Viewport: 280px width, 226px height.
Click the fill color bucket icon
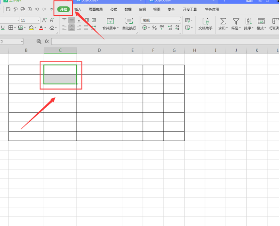point(31,28)
